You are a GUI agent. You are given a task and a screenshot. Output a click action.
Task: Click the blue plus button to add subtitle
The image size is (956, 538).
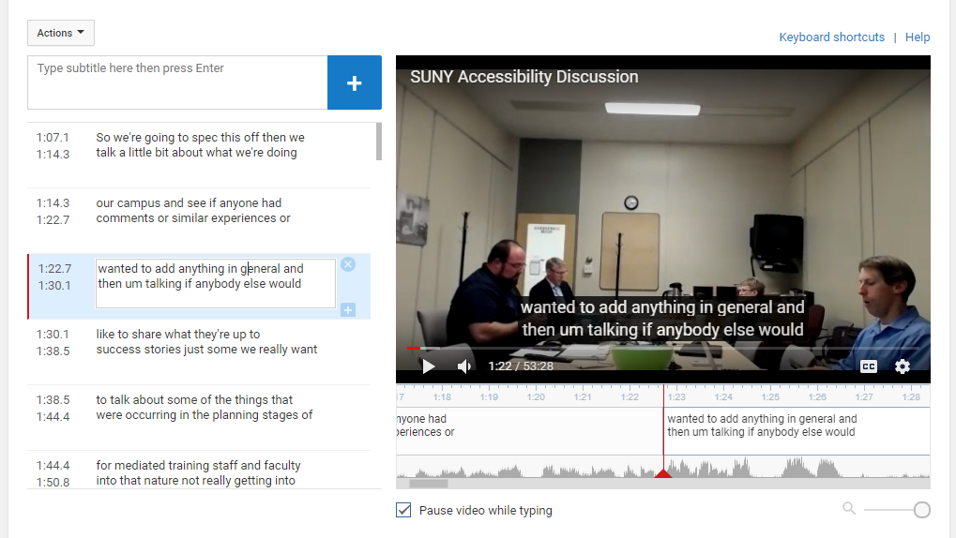tap(355, 82)
